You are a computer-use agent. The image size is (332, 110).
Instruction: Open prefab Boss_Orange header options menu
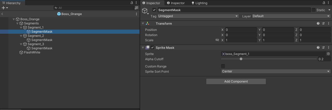click(x=136, y=14)
